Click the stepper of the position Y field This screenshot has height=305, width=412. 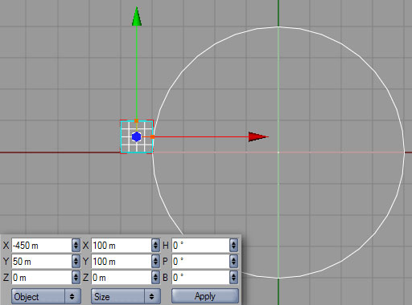pyautogui.click(x=76, y=262)
